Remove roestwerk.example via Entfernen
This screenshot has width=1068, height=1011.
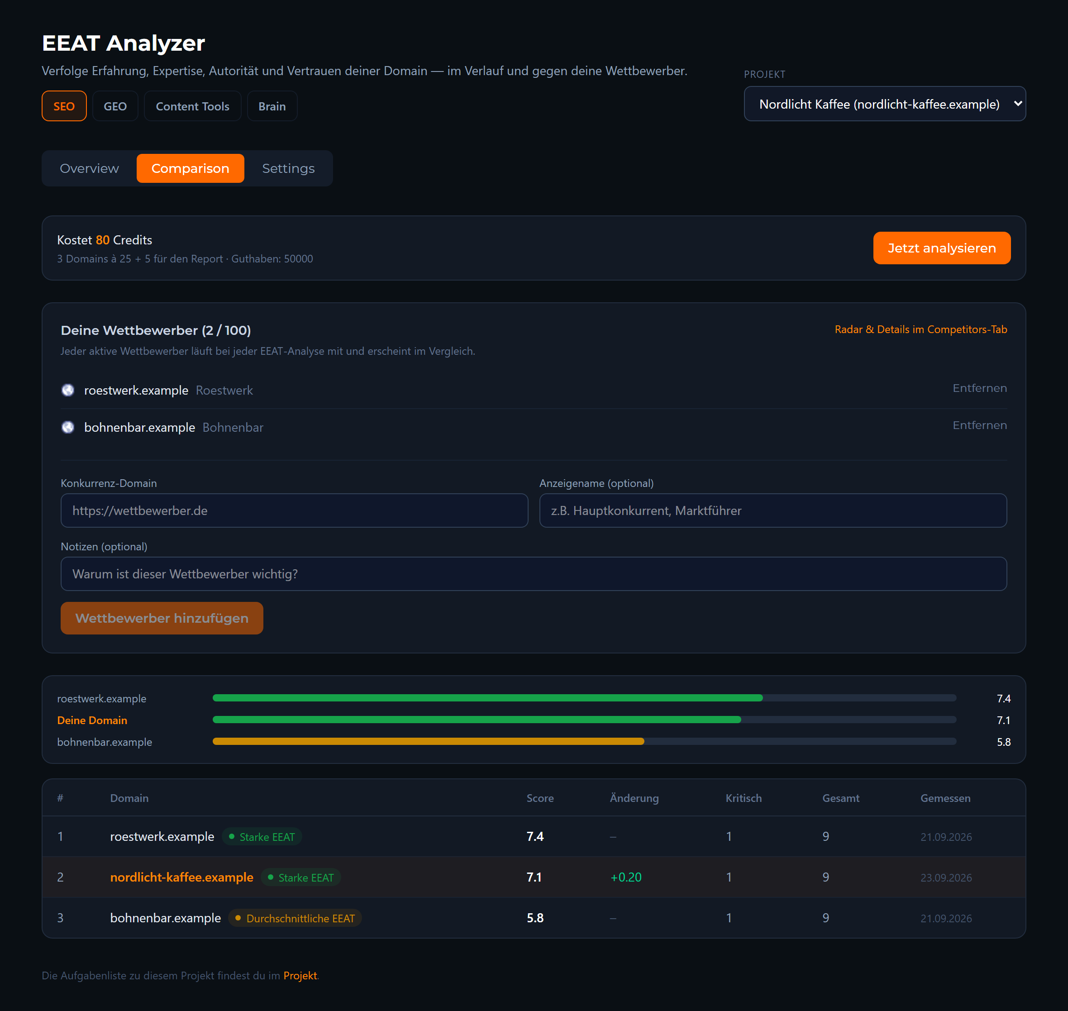click(x=979, y=388)
